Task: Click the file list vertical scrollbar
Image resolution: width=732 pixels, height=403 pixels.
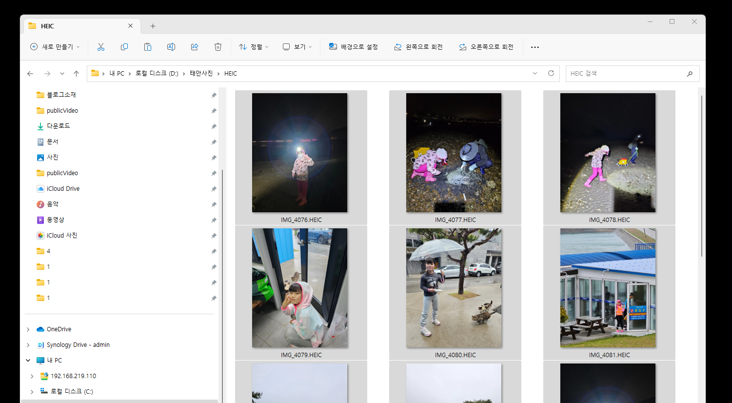Action: (x=702, y=176)
